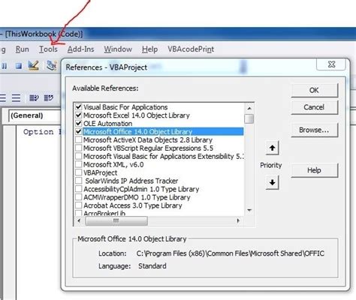Open the Window menu
Image resolution: width=356 pixels, height=300 pixels.
tap(118, 49)
